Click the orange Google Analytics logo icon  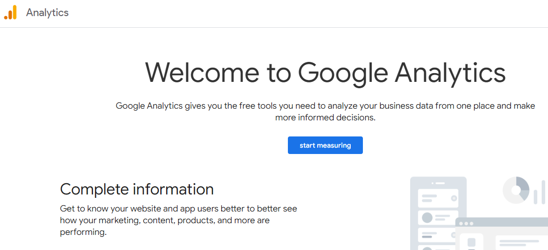[x=11, y=13]
